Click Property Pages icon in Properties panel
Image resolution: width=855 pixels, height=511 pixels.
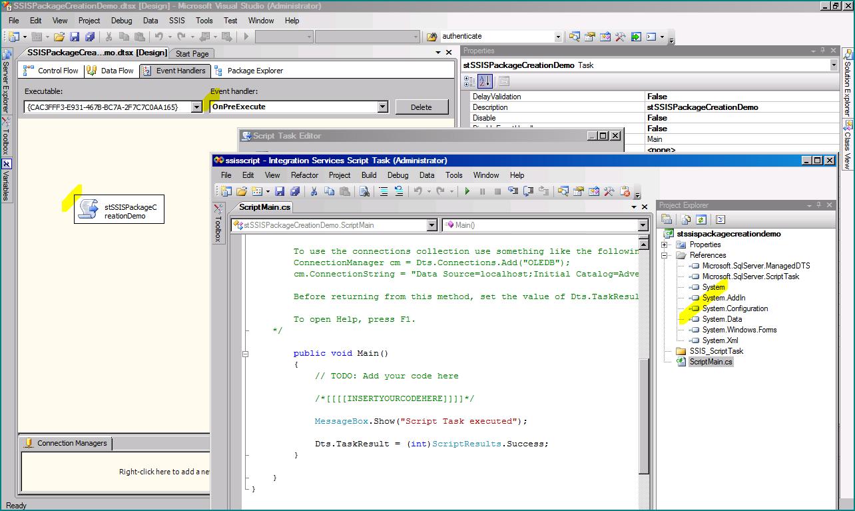(504, 81)
